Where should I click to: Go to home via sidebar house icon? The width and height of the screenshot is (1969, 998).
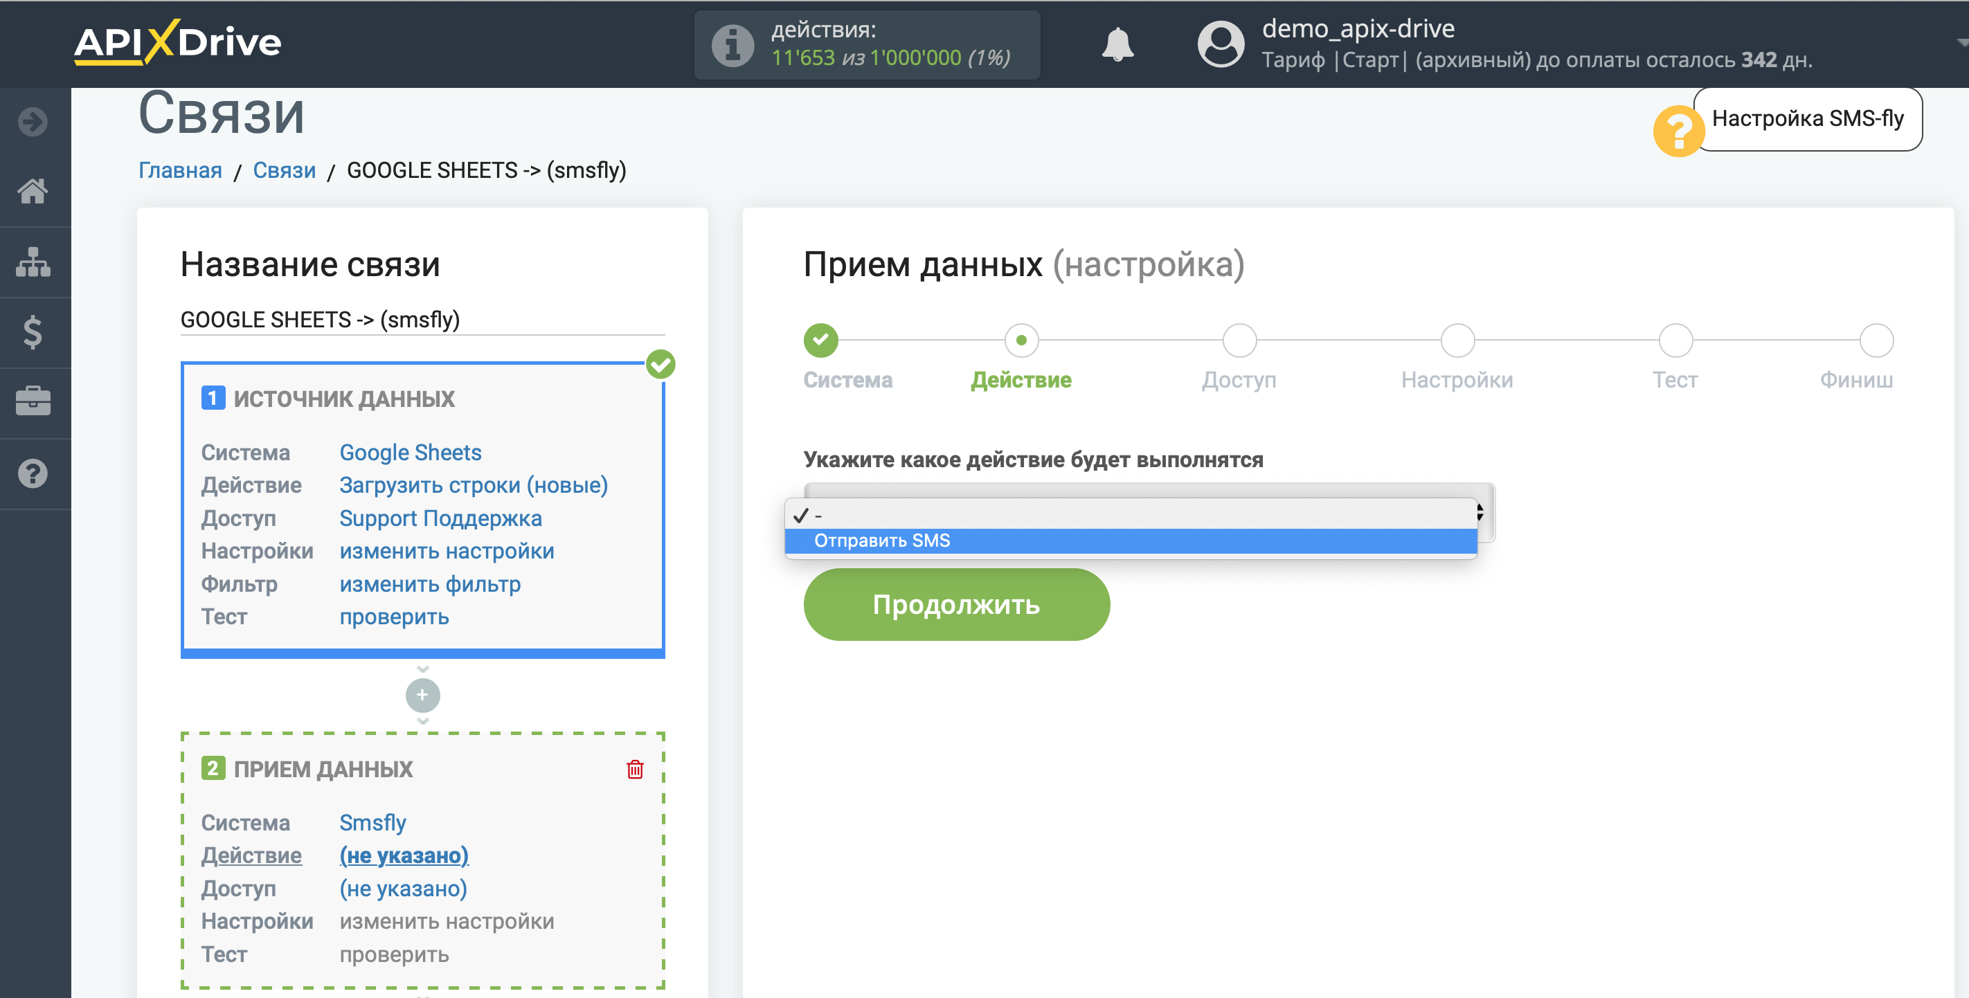[33, 191]
